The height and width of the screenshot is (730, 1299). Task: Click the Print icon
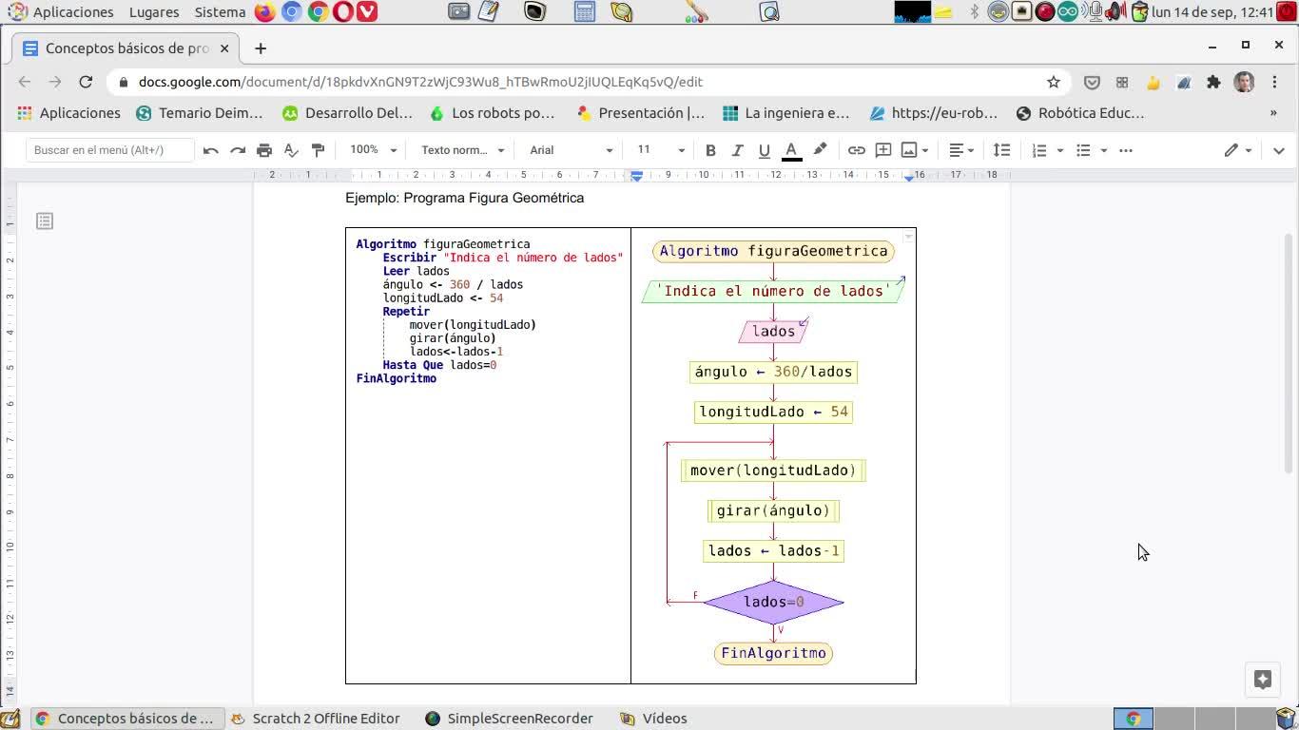[264, 150]
